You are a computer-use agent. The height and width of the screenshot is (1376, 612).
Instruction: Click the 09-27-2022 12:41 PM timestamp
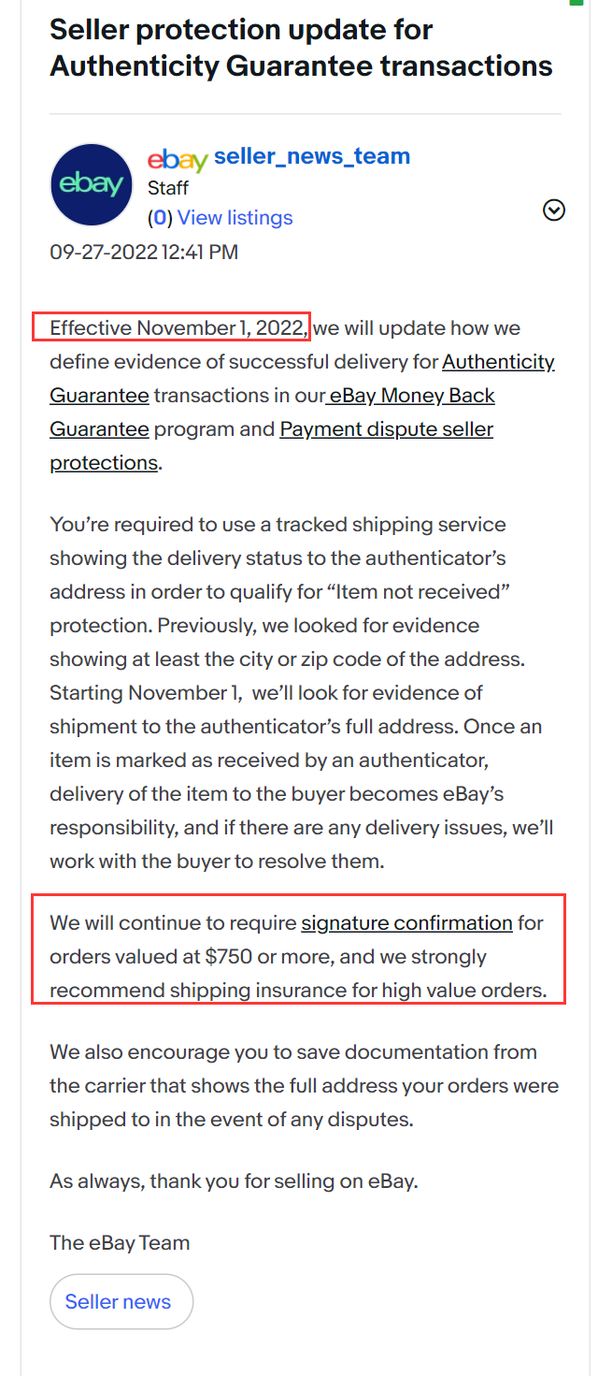tap(144, 252)
